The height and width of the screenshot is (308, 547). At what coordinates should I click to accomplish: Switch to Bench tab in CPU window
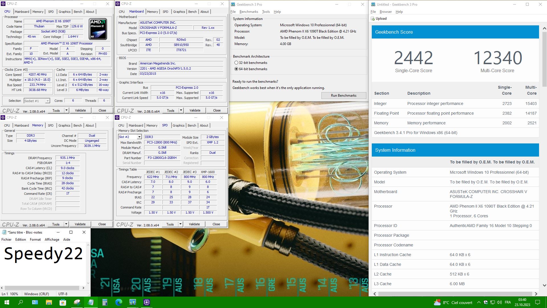(78, 12)
